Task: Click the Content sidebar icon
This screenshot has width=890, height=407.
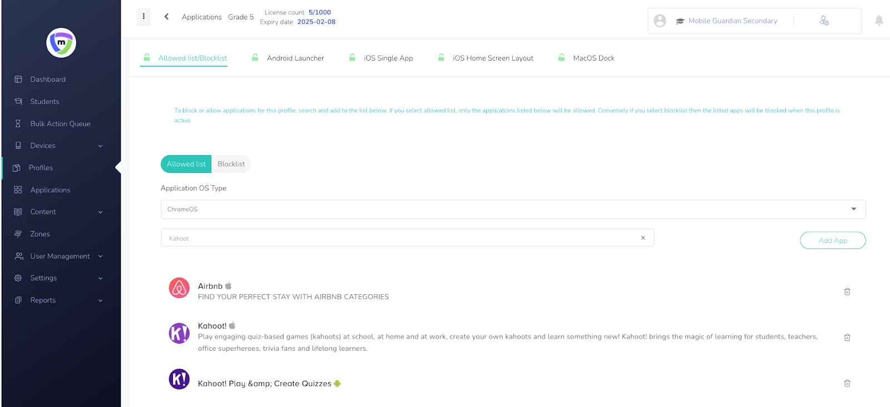Action: pos(18,212)
